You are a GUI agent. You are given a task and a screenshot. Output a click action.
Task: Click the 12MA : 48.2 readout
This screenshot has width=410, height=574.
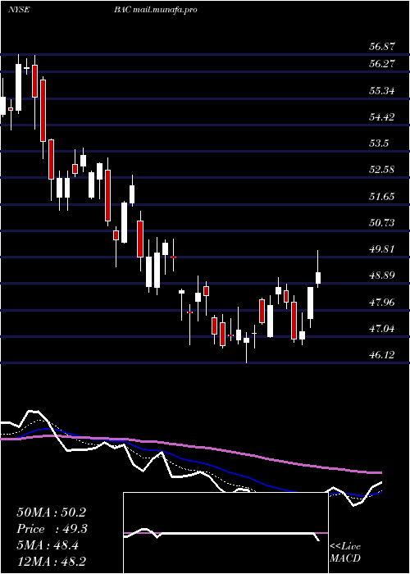pyautogui.click(x=51, y=561)
